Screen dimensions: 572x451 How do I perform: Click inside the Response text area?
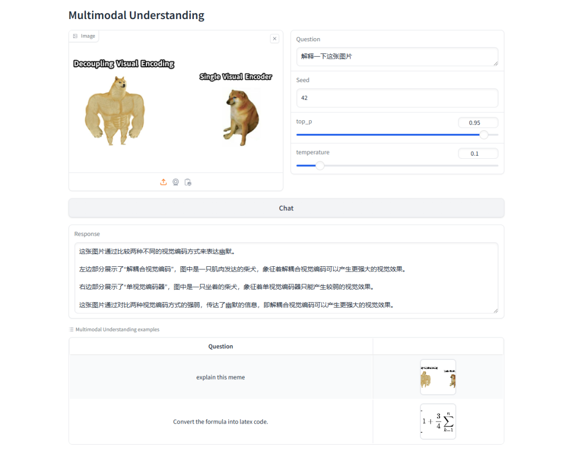pos(287,278)
